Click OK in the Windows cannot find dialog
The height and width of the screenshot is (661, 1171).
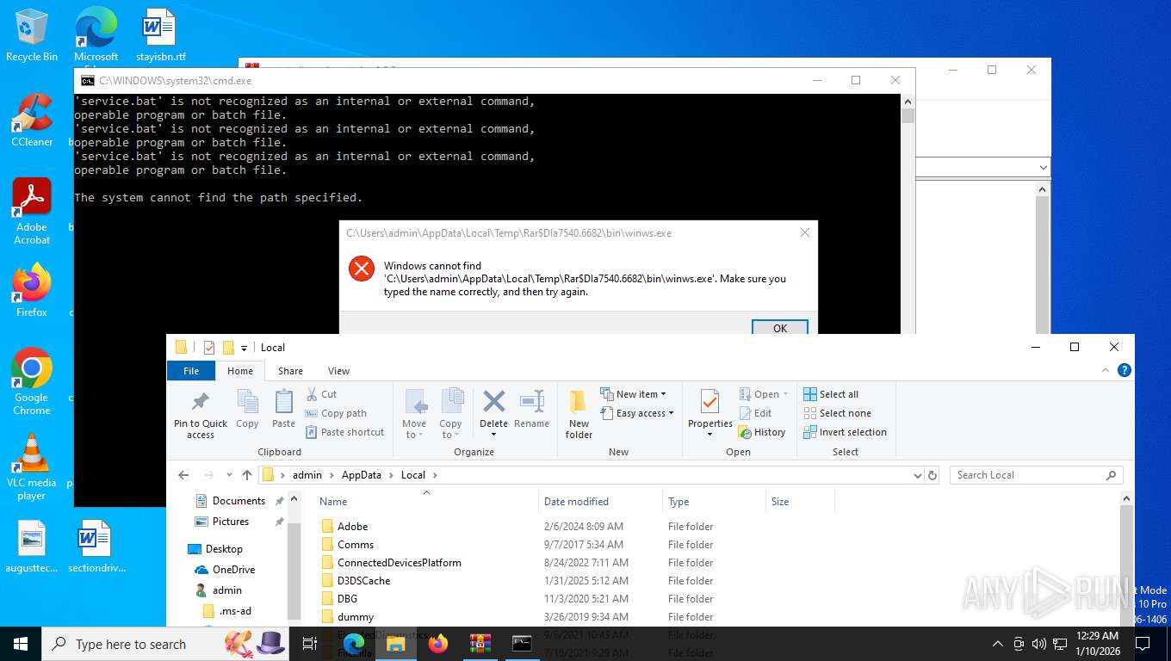click(x=780, y=328)
